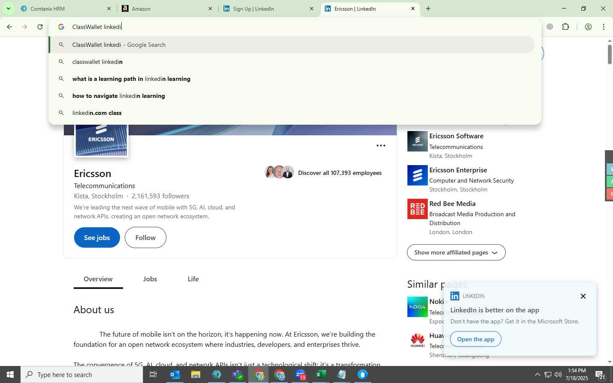The image size is (613, 383).
Task: Pick 'how to navigate linkedin learning' suggestion
Action: point(292,96)
